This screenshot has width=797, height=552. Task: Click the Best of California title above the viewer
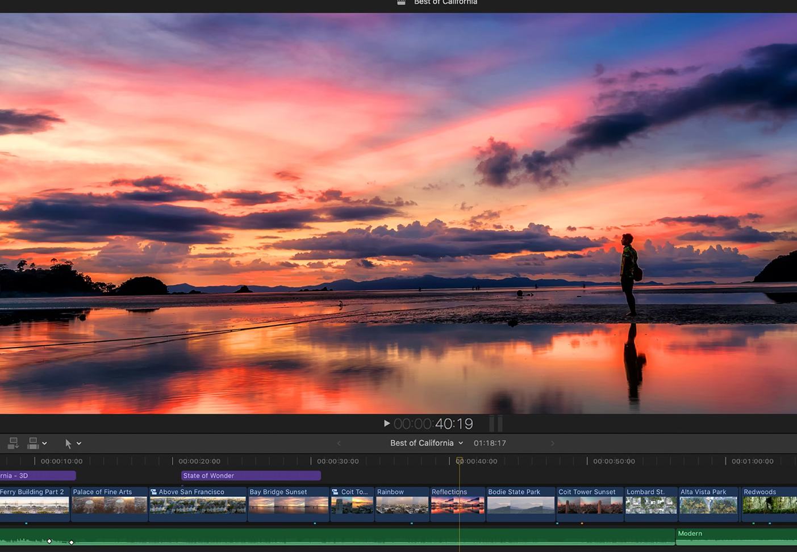click(x=445, y=2)
